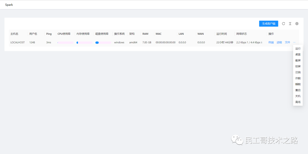Open the column height density icon

coord(290,24)
